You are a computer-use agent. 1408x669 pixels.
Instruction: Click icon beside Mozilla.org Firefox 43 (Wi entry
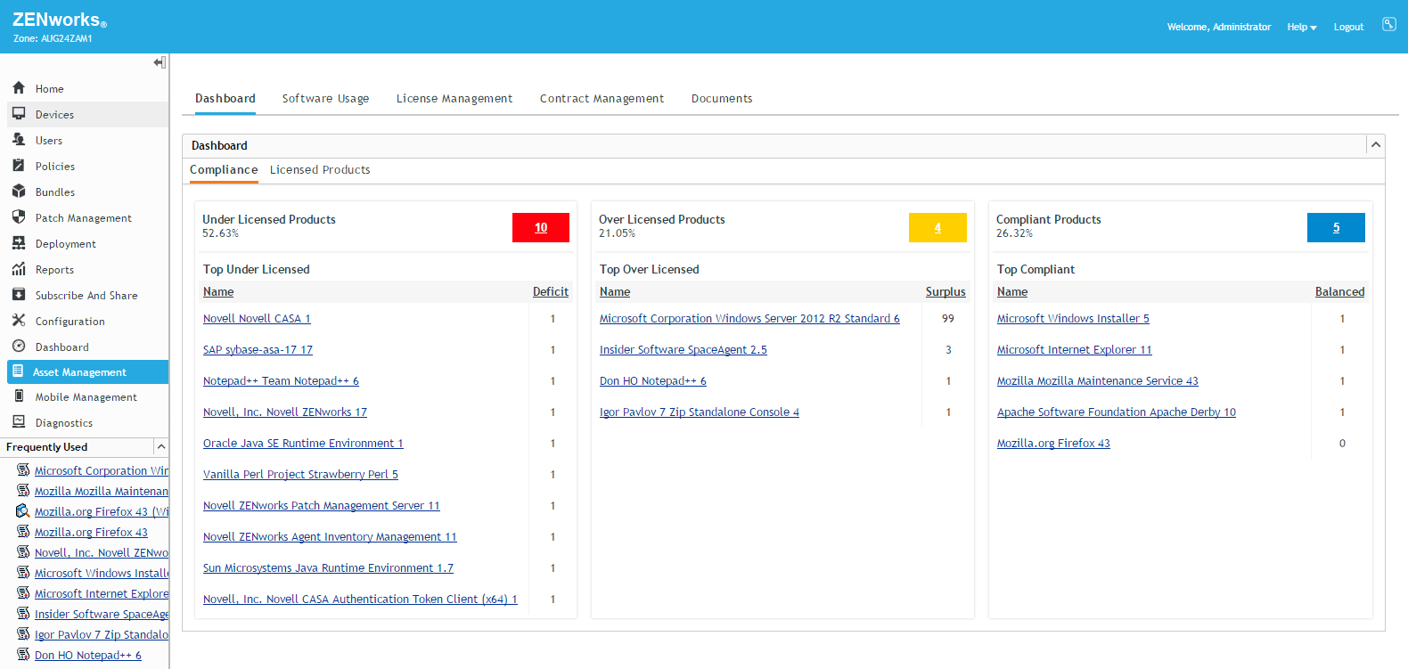[23, 510]
